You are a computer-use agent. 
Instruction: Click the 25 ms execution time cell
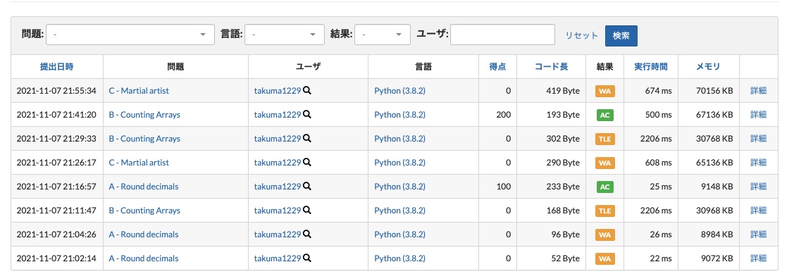click(x=651, y=187)
